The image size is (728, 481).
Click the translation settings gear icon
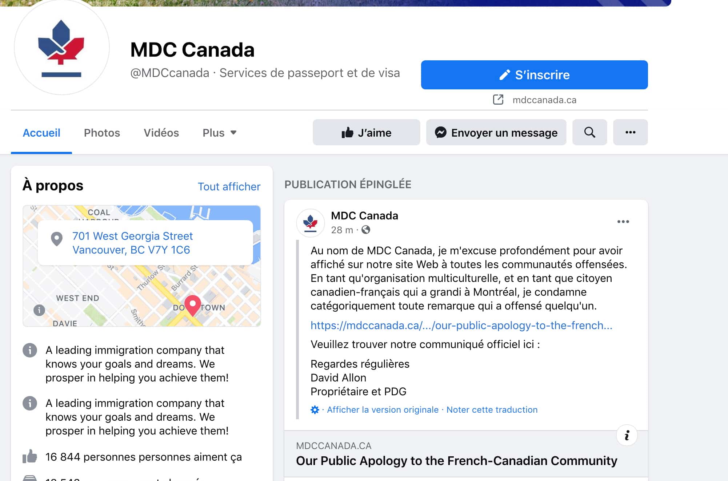point(315,410)
